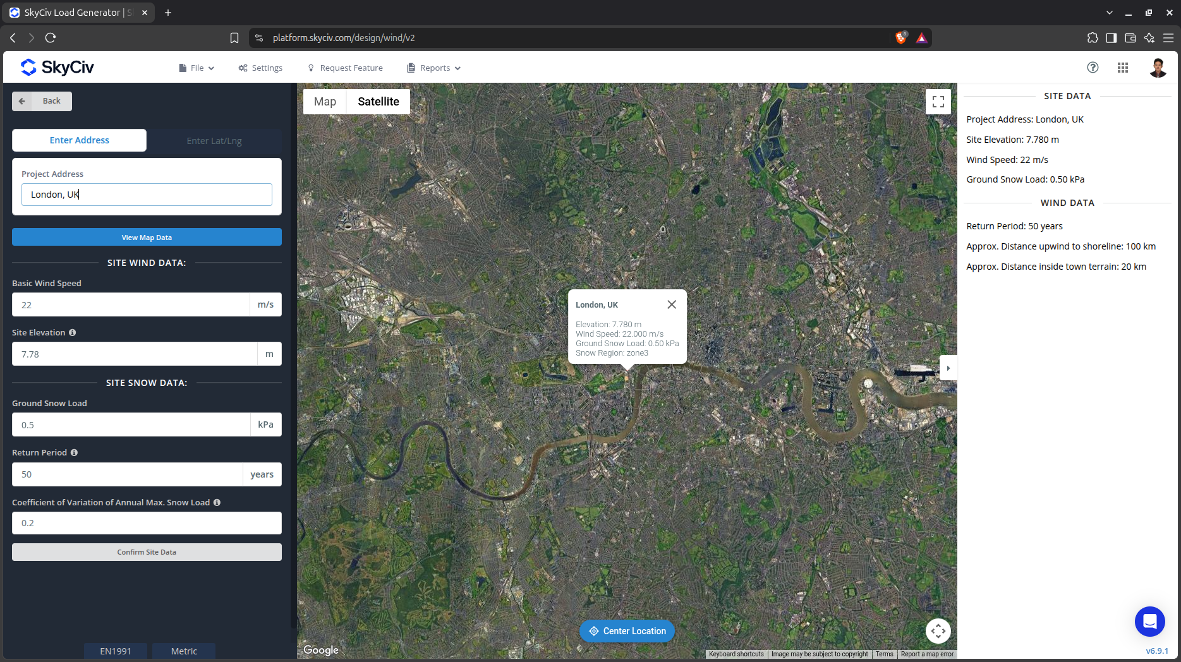Click Keyboard shortcuts on the map
Image resolution: width=1181 pixels, height=662 pixels.
click(736, 654)
